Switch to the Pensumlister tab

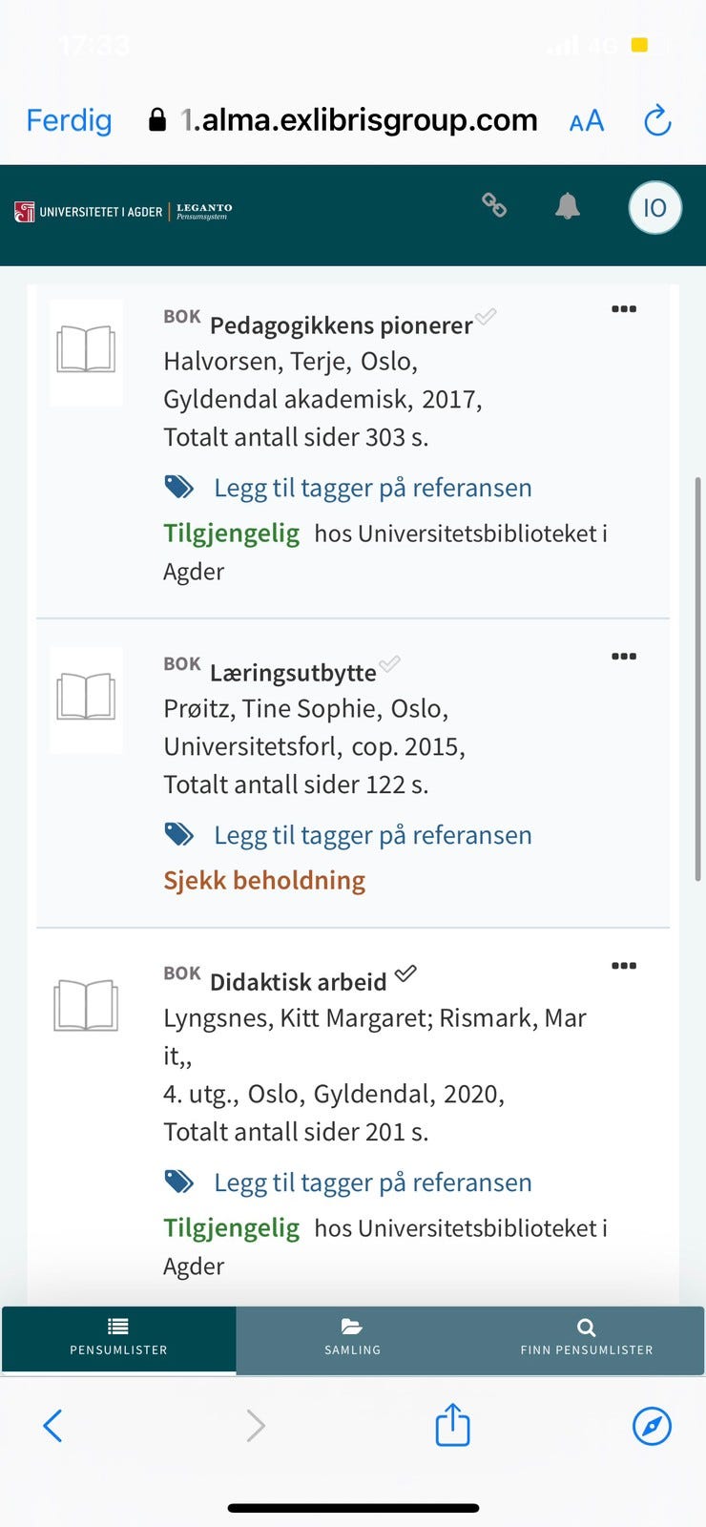[118, 1340]
